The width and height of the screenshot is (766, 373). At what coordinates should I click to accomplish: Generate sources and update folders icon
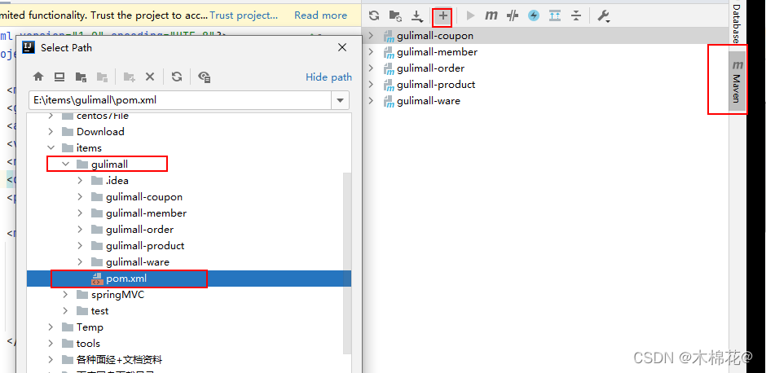click(395, 15)
